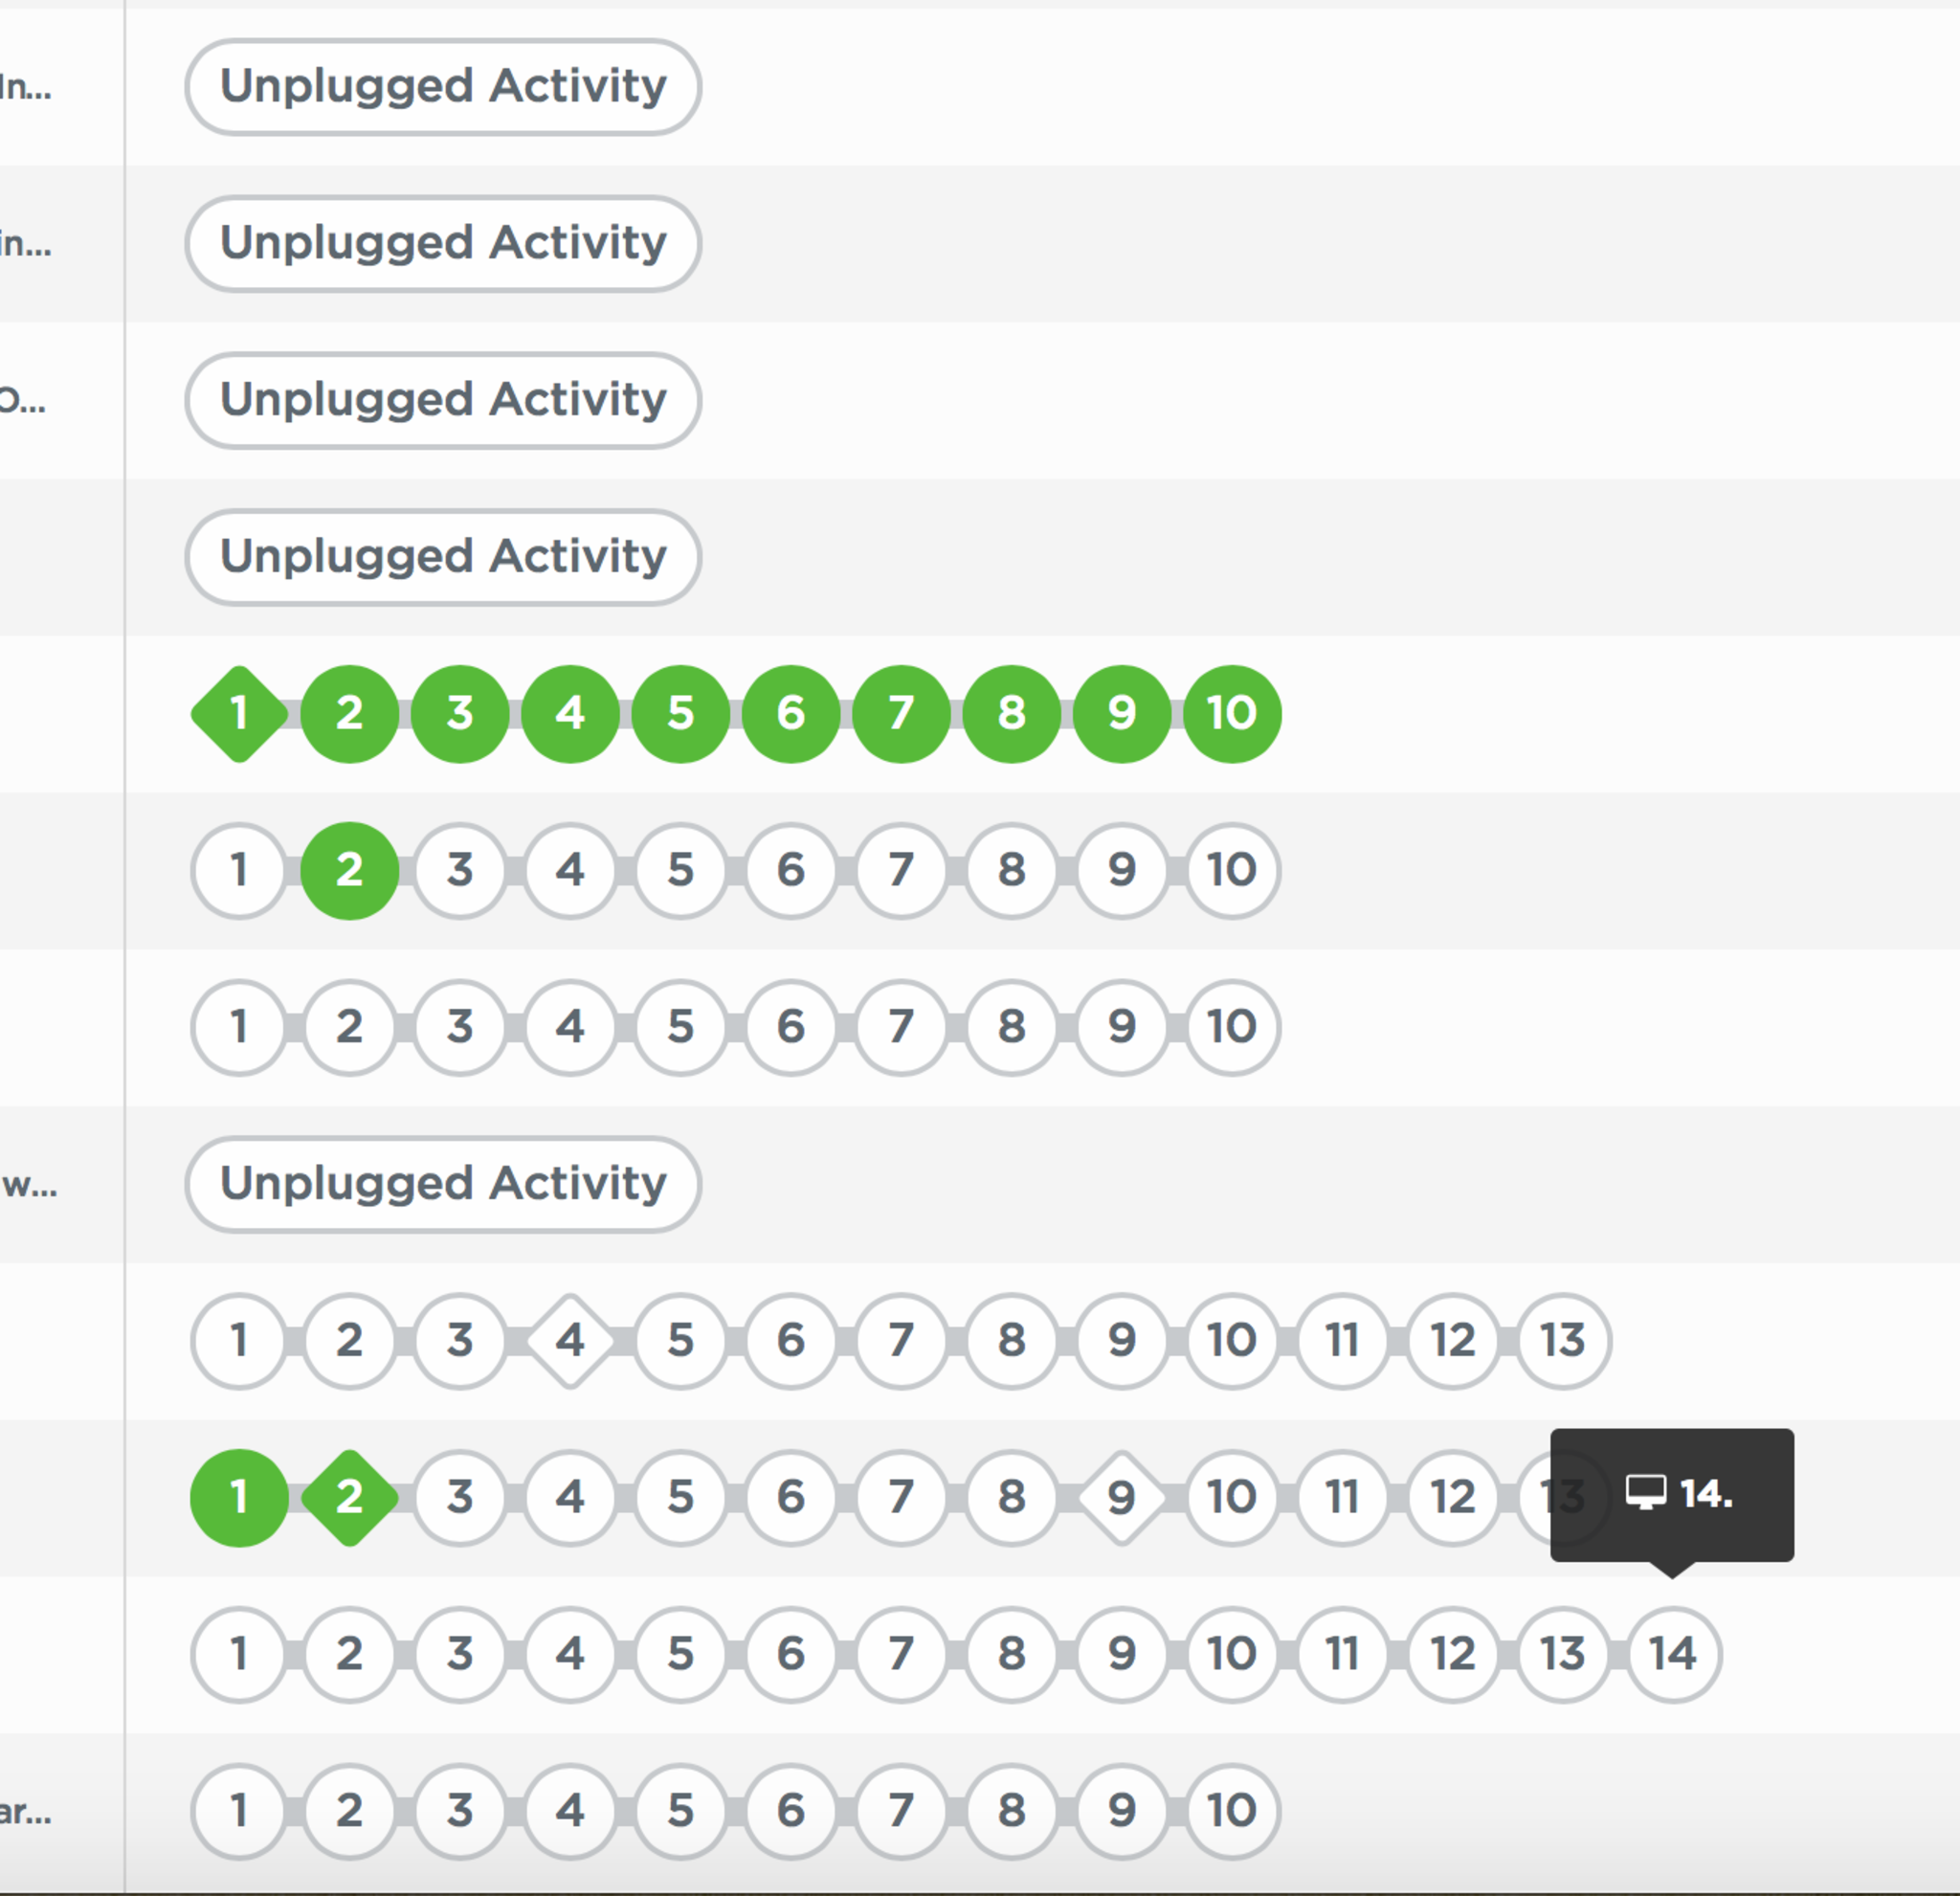
Task: Select level 11 in the white diamond 9 row
Action: 1342,1497
